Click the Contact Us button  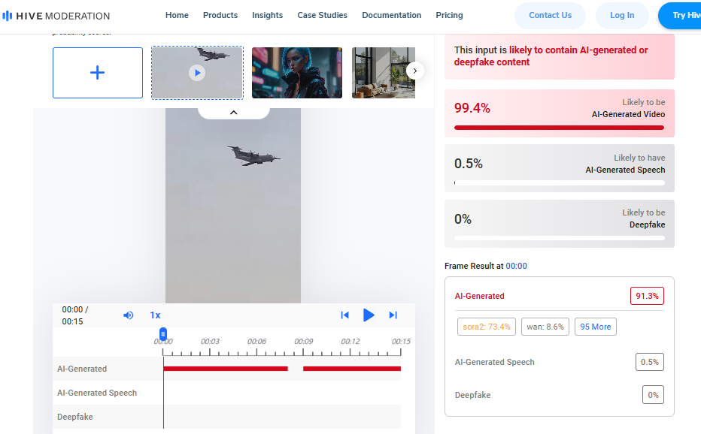tap(550, 15)
